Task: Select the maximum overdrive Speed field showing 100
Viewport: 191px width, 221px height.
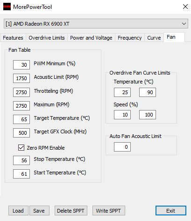Action: [x=148, y=115]
